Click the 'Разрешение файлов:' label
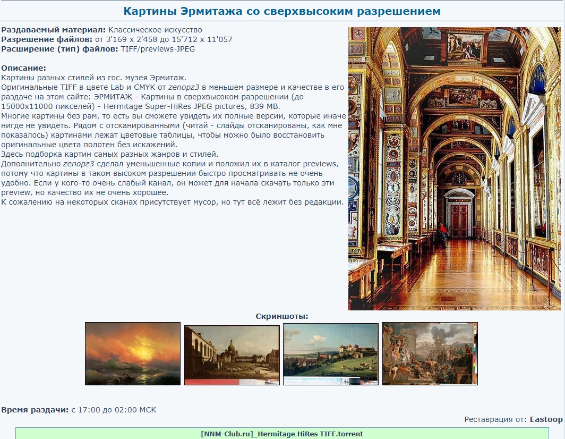Image resolution: width=565 pixels, height=439 pixels. pyautogui.click(x=47, y=39)
